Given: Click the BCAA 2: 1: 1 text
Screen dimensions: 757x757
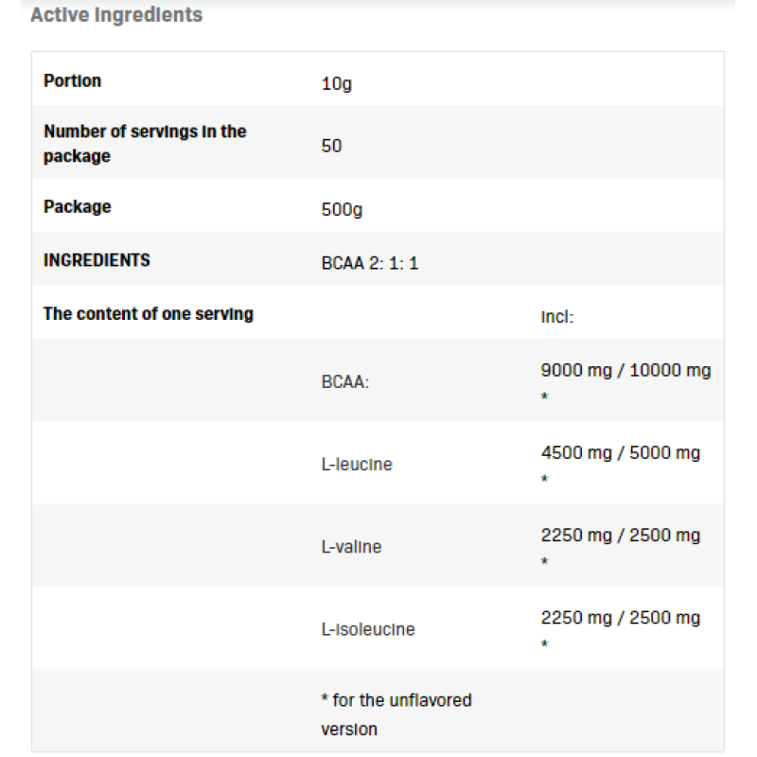Looking at the screenshot, I should point(369,263).
